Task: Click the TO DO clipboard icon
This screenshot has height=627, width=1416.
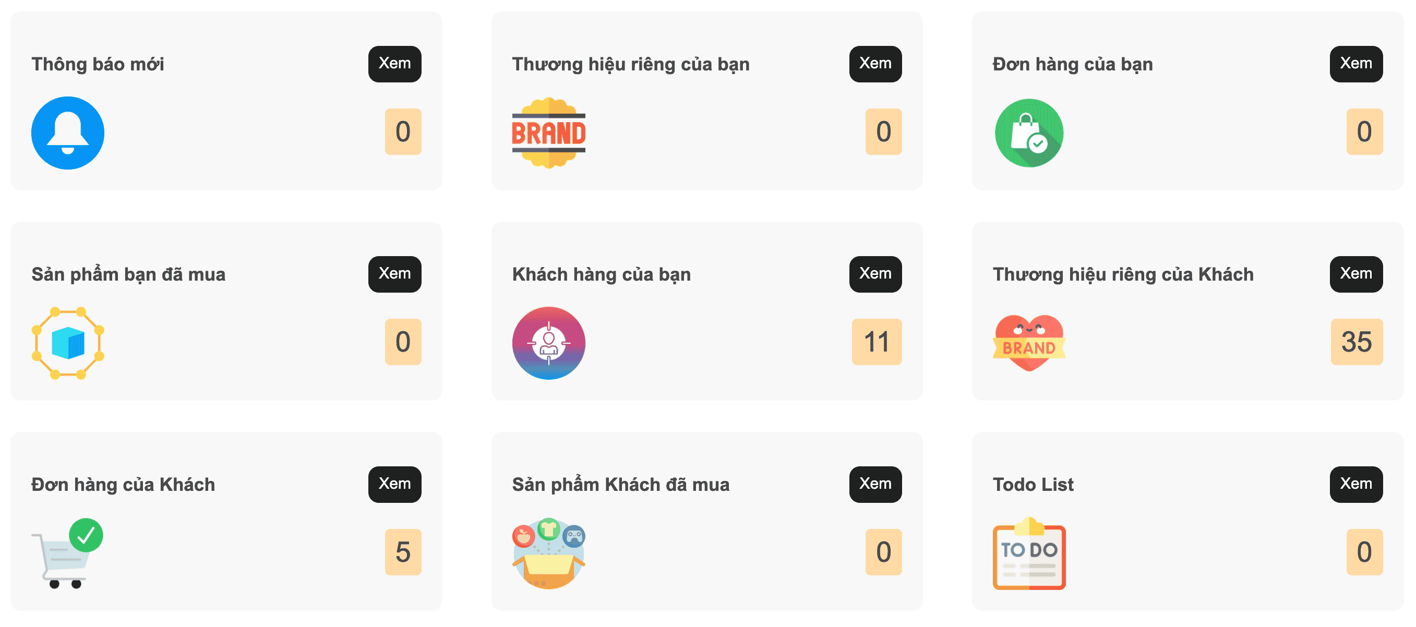Action: [1029, 553]
